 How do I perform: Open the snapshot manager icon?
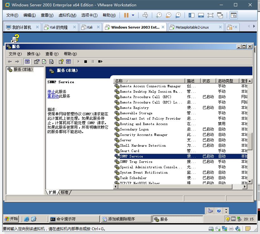pos(178,15)
